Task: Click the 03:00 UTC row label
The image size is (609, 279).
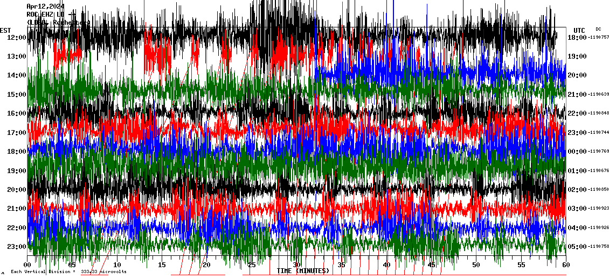Action: [x=576, y=209]
